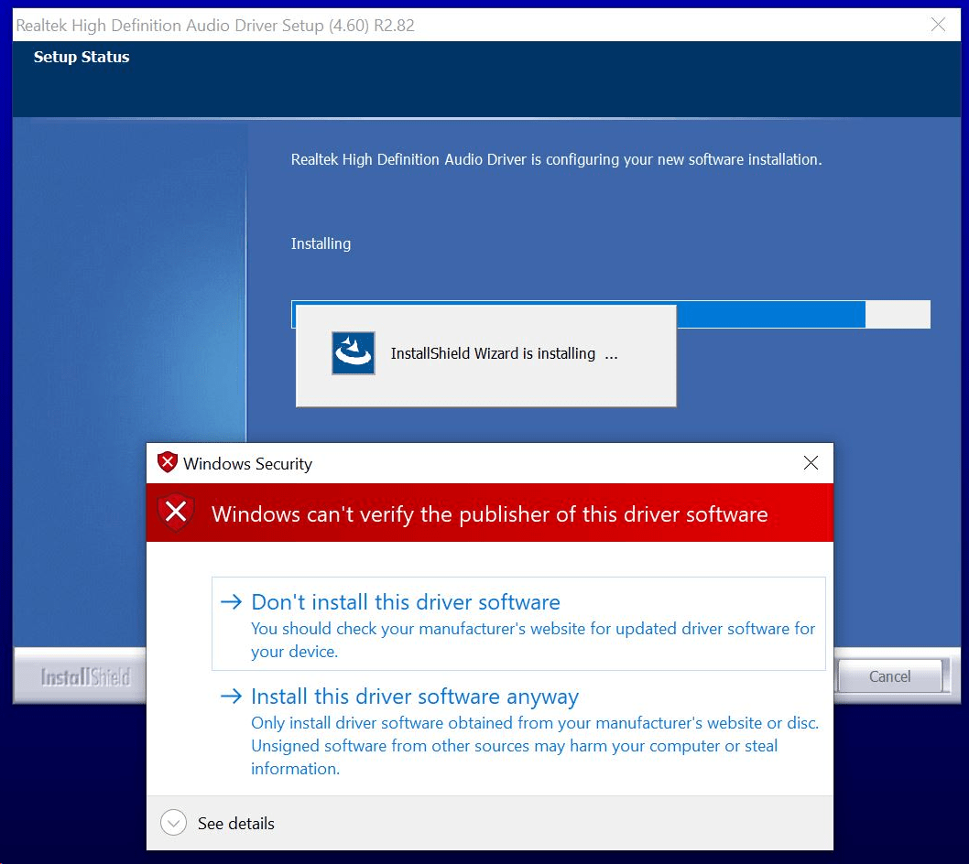Click the unfilled end of progress bar
Viewport: 969px width, 864px height.
pyautogui.click(x=898, y=314)
